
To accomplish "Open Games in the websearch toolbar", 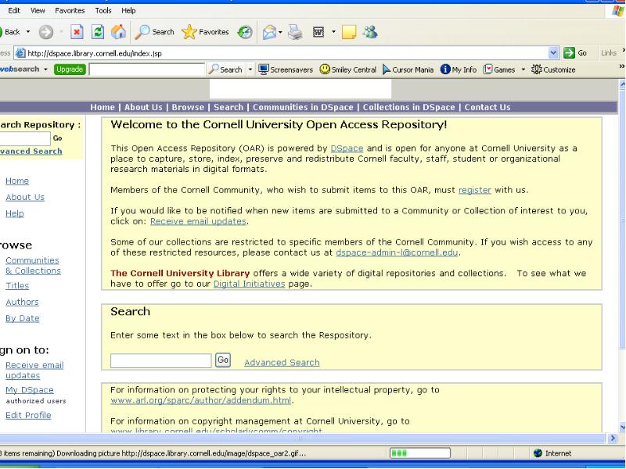I will (499, 70).
